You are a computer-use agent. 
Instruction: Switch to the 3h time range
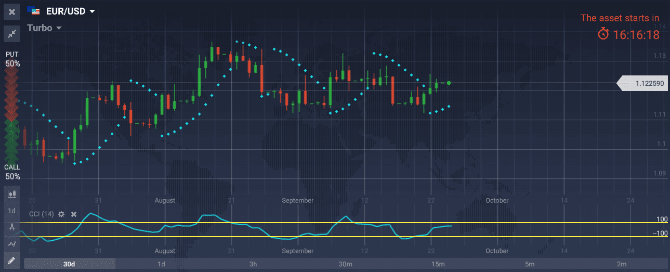[253, 264]
